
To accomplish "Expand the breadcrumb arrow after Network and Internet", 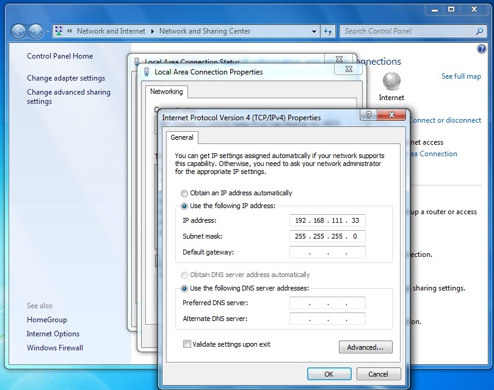I will coord(153,31).
